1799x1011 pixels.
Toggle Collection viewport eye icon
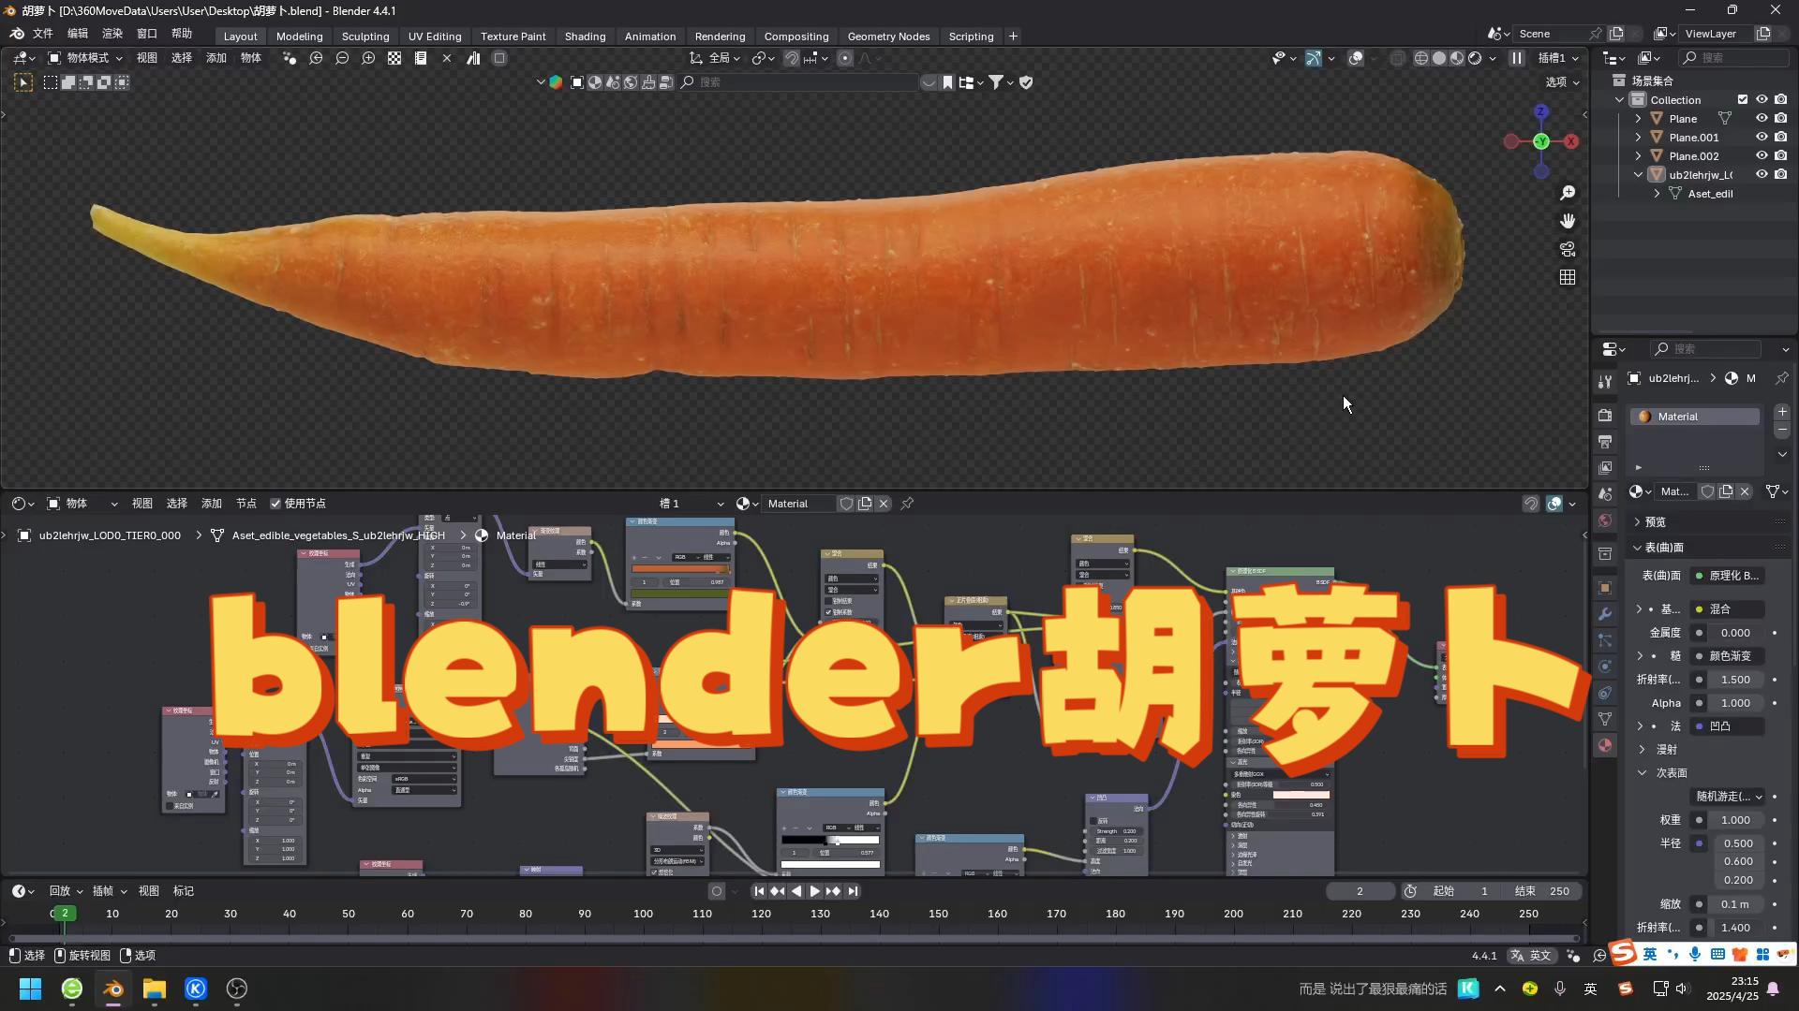(x=1762, y=100)
